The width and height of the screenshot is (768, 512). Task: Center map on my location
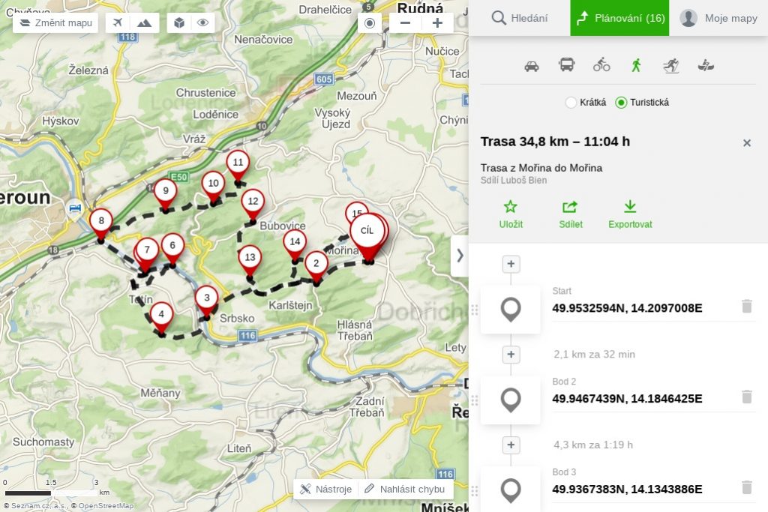370,23
